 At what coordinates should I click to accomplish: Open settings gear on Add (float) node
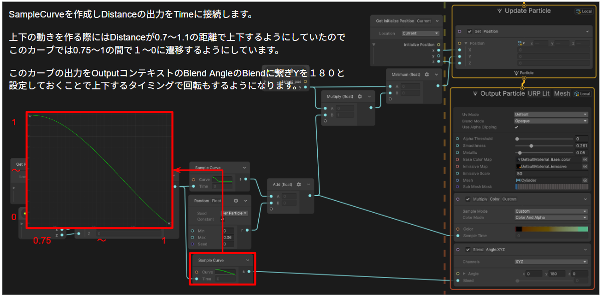[299, 184]
